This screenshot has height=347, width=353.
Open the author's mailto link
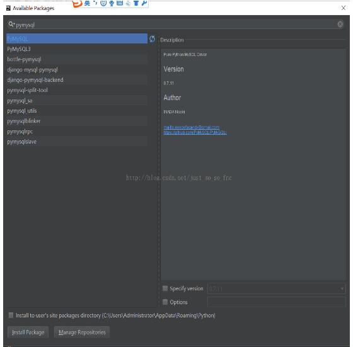tap(192, 127)
